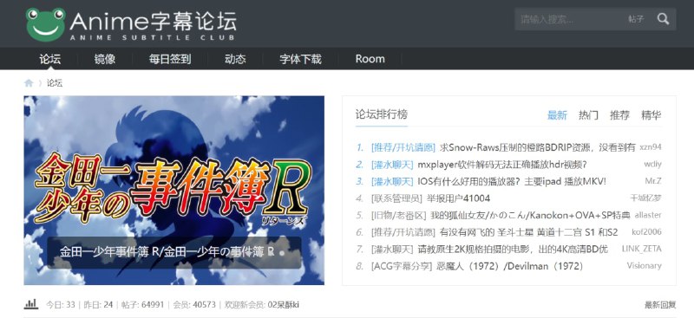Viewport: 694px width, 318px height.
Task: Go to home via breadcrumb house icon
Action: coord(29,83)
